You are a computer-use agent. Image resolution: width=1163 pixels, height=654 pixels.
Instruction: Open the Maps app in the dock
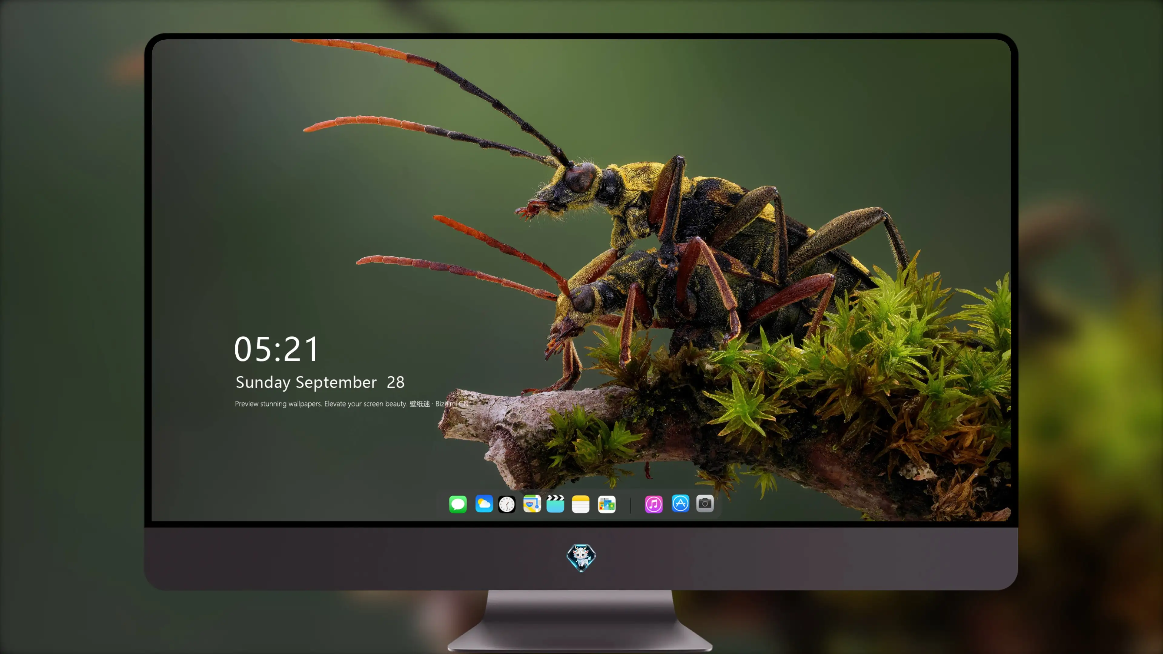click(x=532, y=504)
